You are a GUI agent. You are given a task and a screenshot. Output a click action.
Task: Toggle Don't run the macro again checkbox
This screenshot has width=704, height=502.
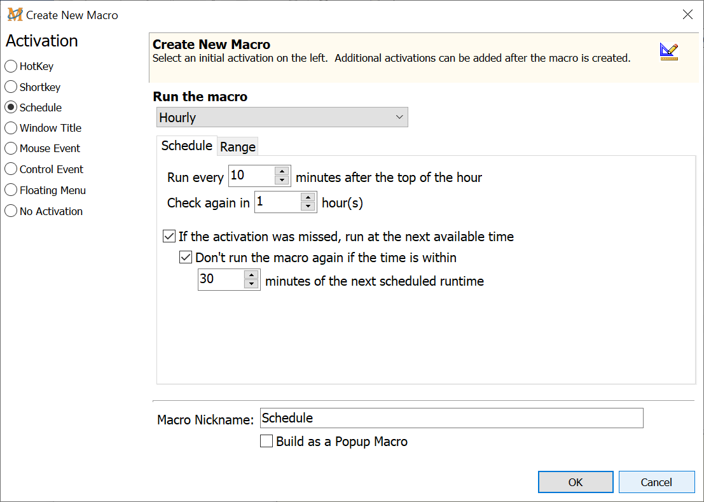point(186,258)
